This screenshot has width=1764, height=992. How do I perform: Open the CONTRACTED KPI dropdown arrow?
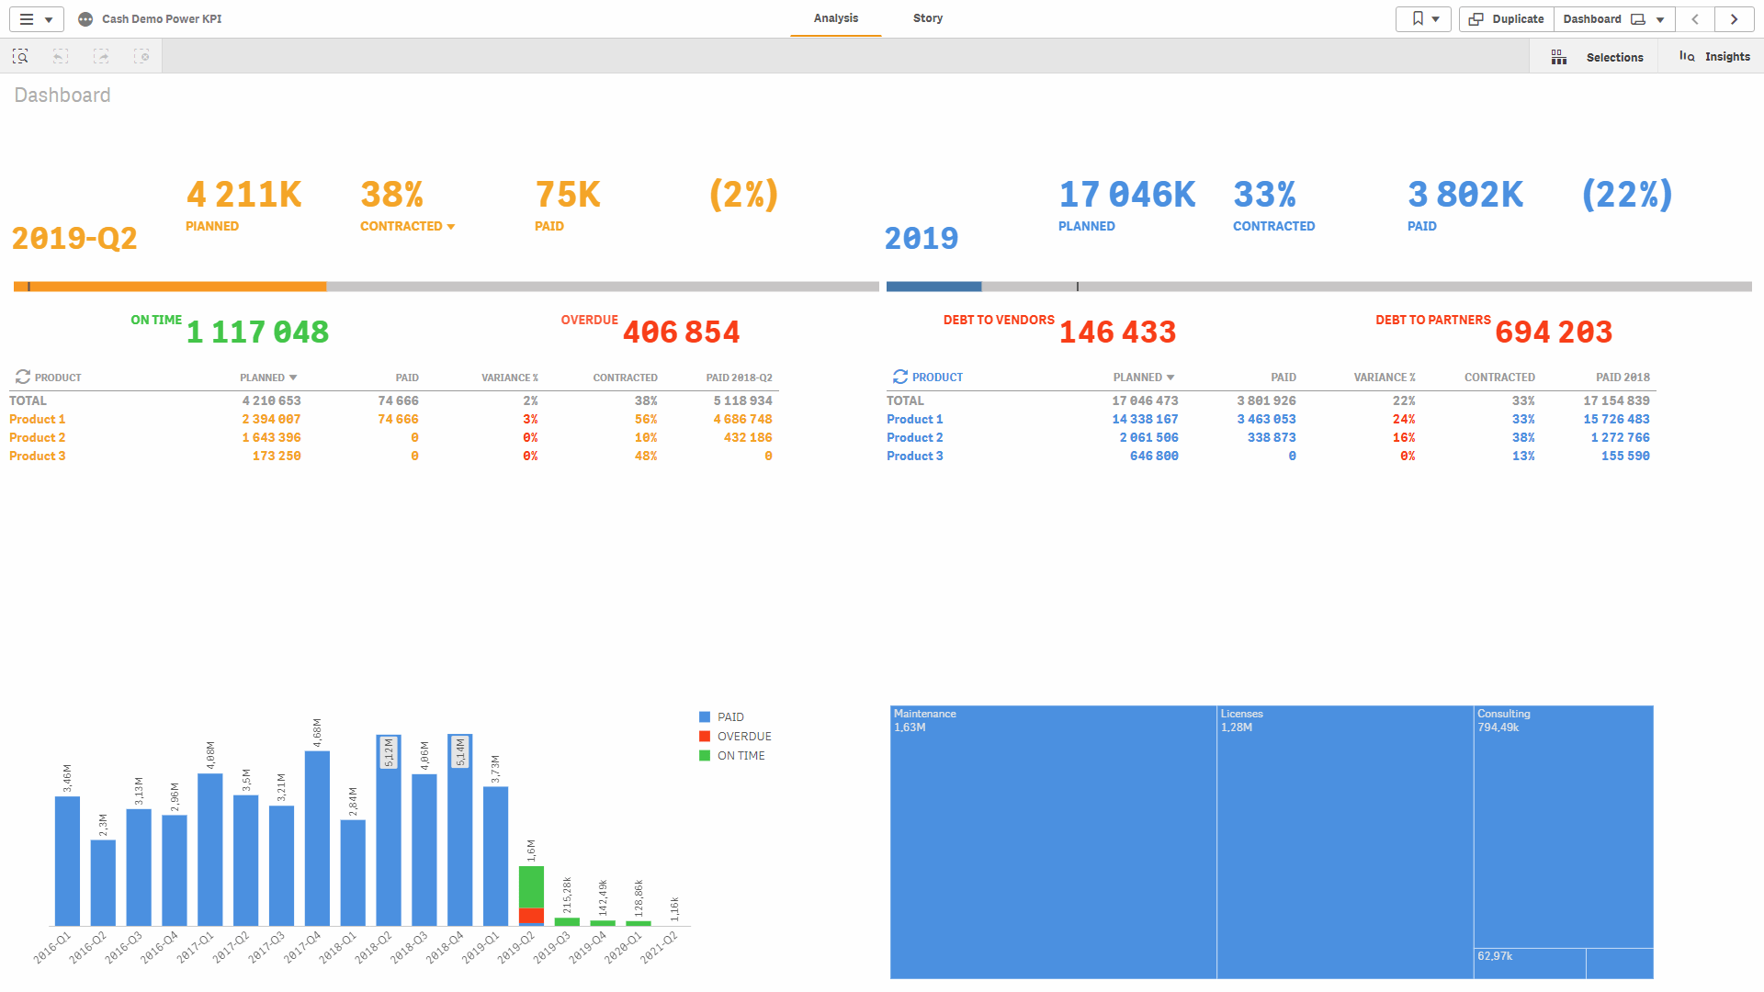pos(451,227)
